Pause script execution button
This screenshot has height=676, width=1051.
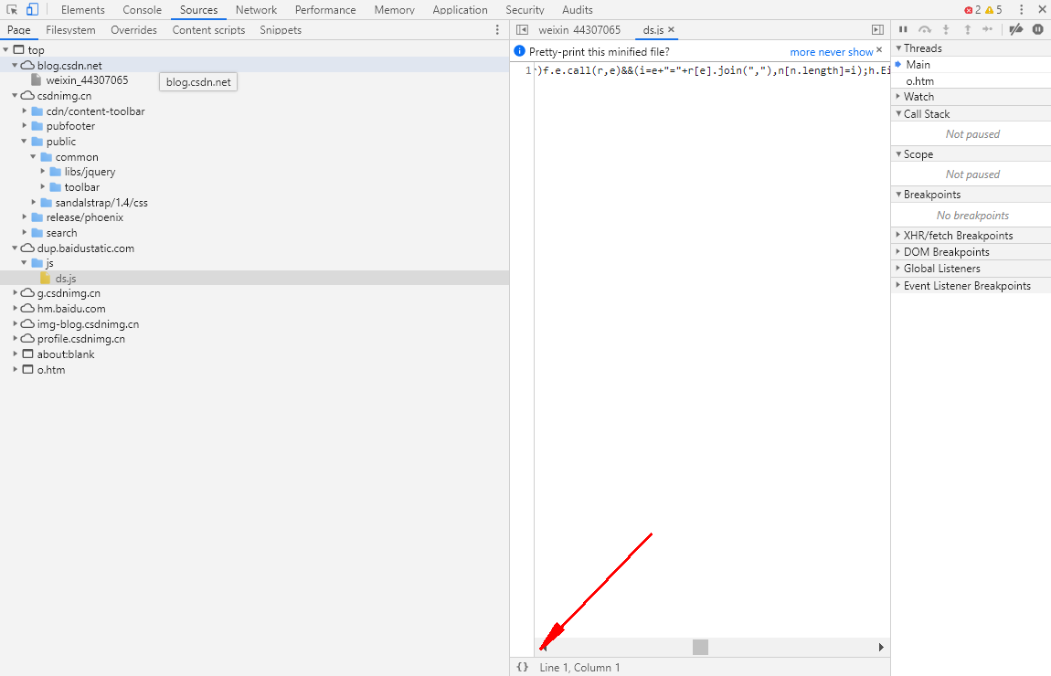pyautogui.click(x=903, y=29)
